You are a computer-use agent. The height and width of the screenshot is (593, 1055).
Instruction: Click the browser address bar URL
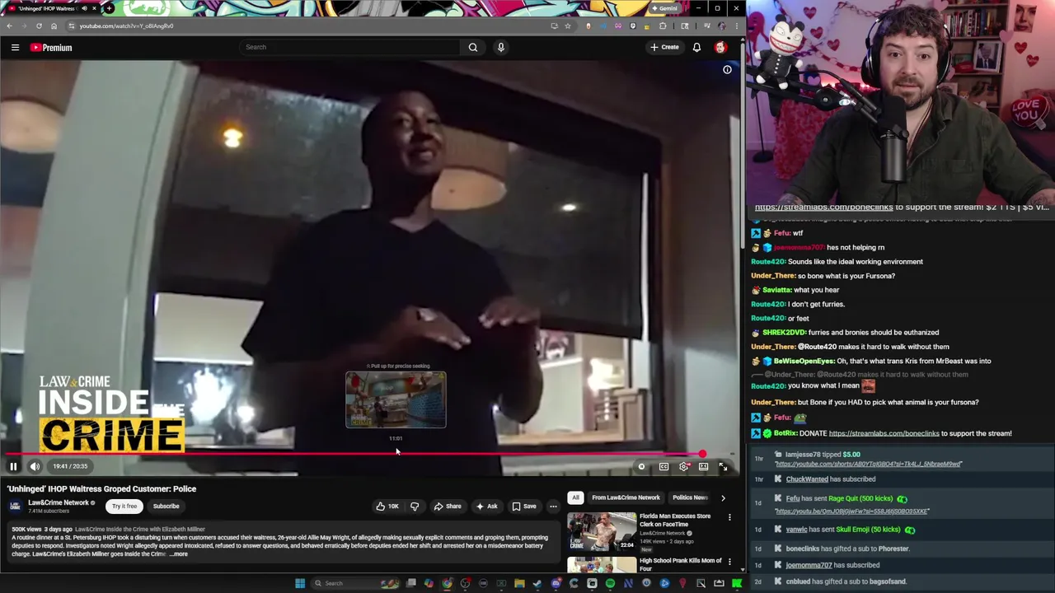pyautogui.click(x=126, y=26)
